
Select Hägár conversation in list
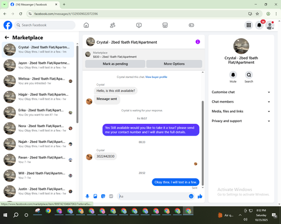(38, 97)
